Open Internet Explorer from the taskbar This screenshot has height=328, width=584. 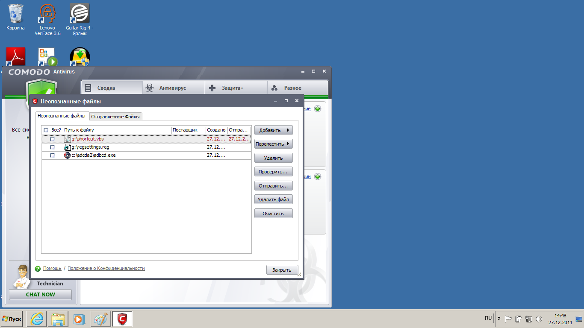click(37, 319)
